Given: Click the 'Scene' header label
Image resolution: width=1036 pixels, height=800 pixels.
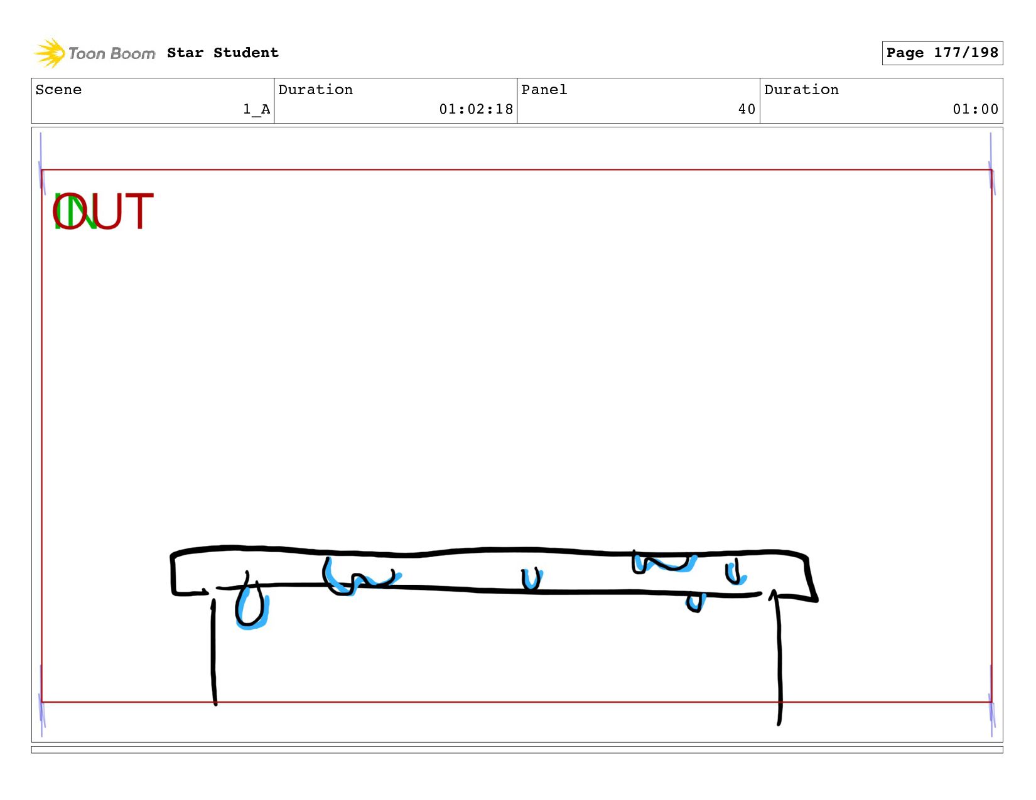Looking at the screenshot, I should [x=58, y=90].
